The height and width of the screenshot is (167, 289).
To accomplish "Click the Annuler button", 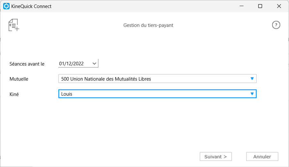I will [x=262, y=156].
